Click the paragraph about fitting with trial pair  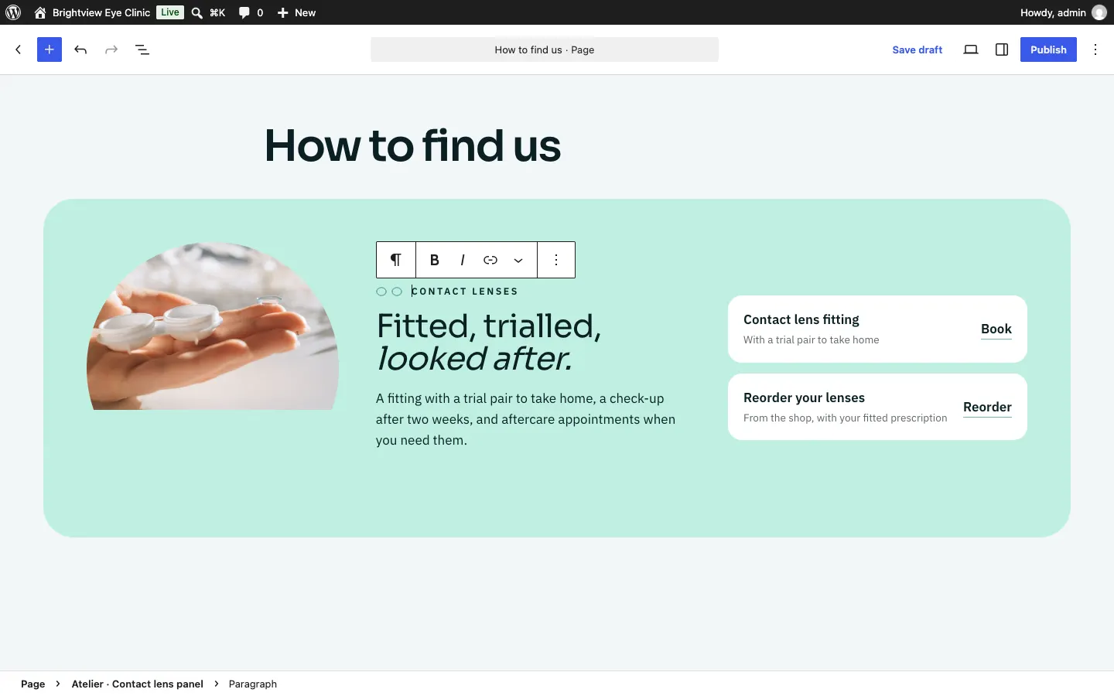[526, 419]
